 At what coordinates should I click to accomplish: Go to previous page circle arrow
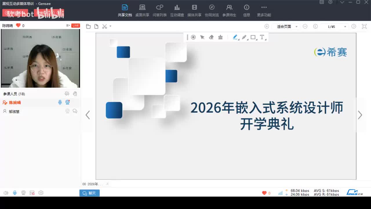[315, 26]
